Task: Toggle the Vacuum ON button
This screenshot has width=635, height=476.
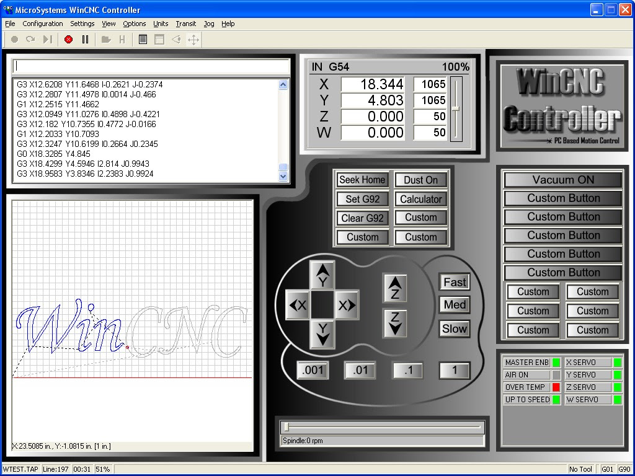Action: point(563,180)
